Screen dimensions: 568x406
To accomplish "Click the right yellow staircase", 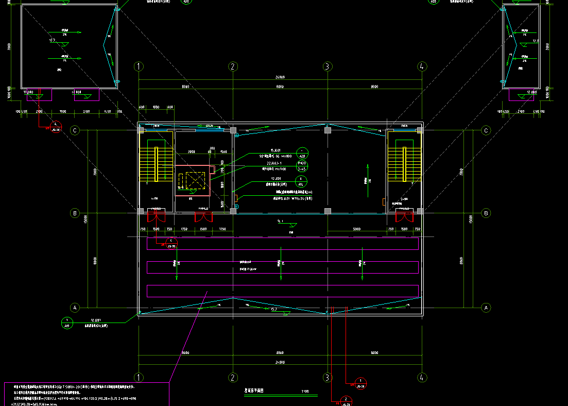I will [x=404, y=164].
